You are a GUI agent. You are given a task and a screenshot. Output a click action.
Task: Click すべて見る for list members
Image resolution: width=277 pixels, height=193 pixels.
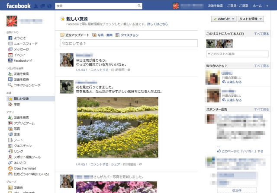click(x=261, y=34)
